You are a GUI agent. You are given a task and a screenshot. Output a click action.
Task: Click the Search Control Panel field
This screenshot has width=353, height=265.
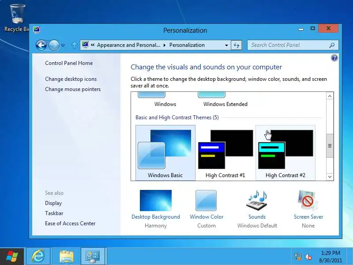[x=293, y=45]
